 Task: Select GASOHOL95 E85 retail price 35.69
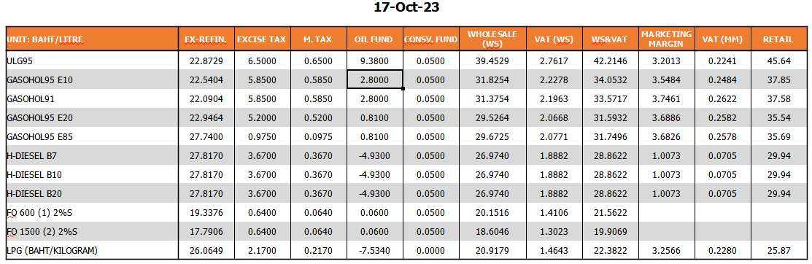pyautogui.click(x=781, y=136)
